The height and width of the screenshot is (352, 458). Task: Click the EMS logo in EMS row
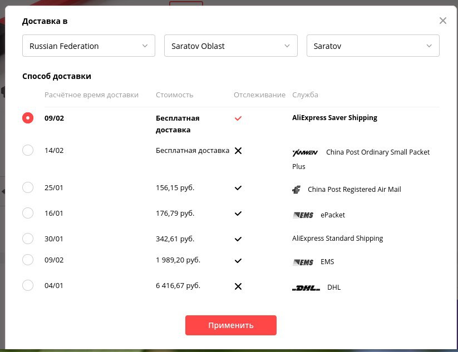[x=303, y=262]
